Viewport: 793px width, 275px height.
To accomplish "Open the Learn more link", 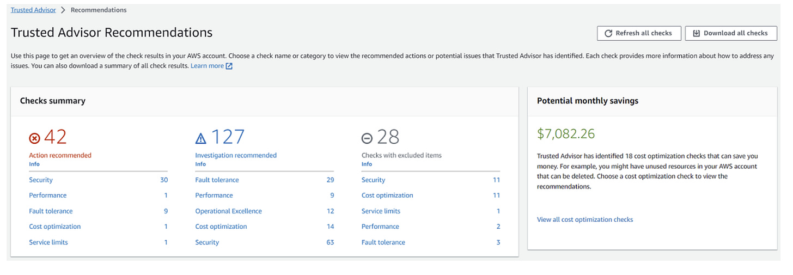I will pos(207,66).
